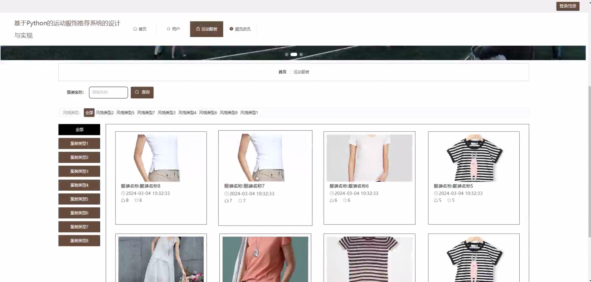Click the magnifier icon in 查询 button
The image size is (591, 282).
(x=137, y=92)
